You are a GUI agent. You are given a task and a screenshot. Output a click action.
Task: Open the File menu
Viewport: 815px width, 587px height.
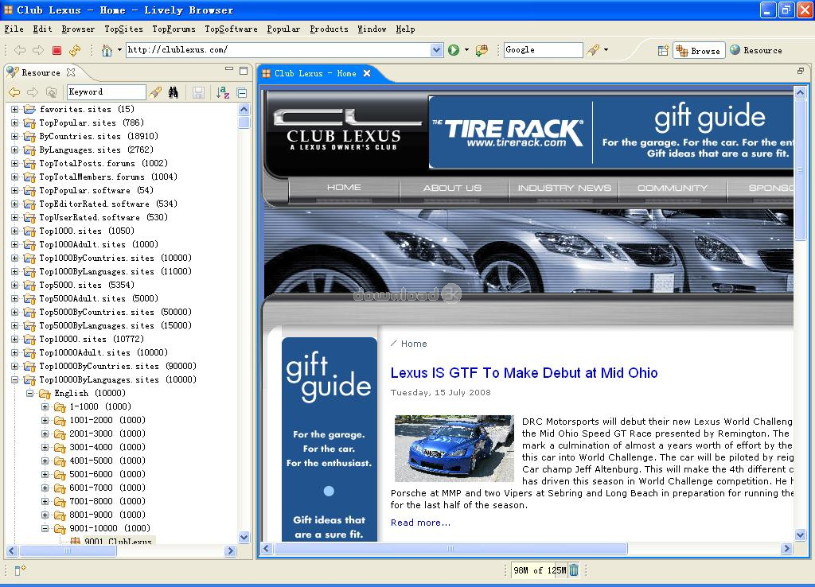pyautogui.click(x=14, y=29)
